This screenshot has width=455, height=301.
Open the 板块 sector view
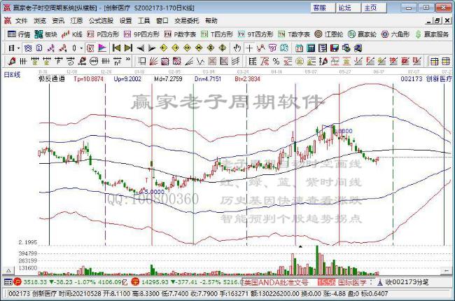tap(45, 34)
